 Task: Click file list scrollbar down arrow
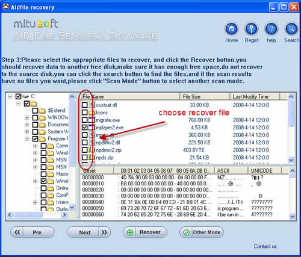point(291,160)
